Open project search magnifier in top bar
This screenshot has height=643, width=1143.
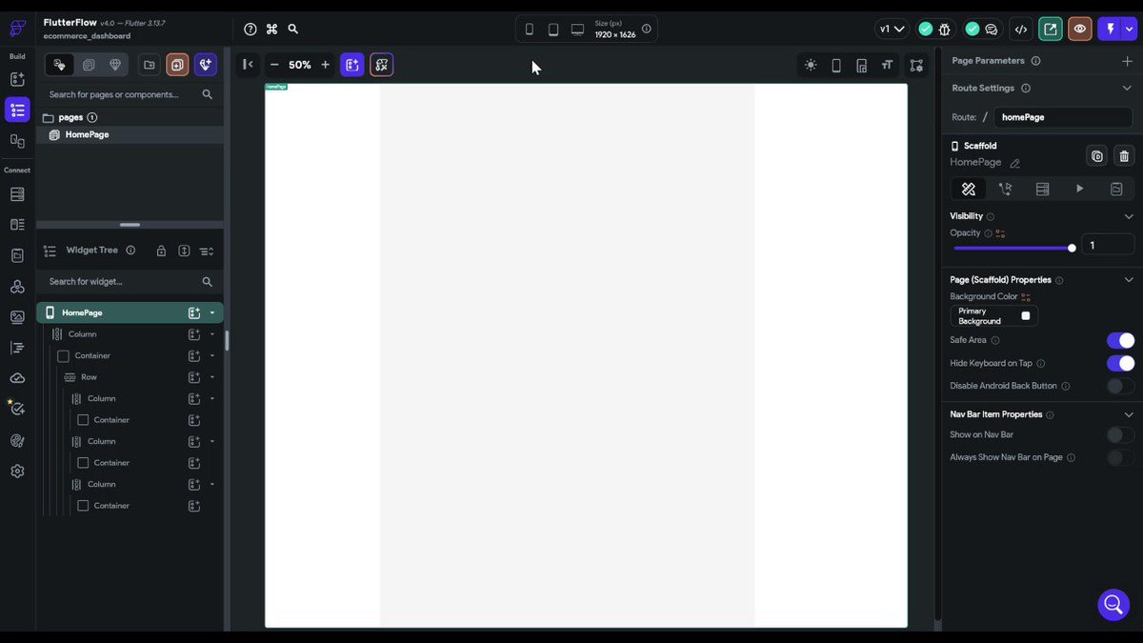pos(293,30)
